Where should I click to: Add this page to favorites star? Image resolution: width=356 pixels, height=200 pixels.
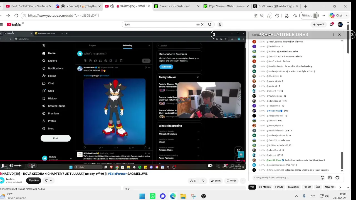pos(269,16)
